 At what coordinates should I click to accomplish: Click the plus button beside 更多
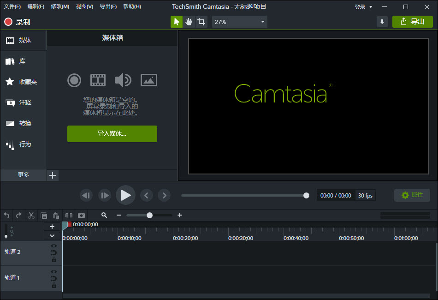pos(53,175)
